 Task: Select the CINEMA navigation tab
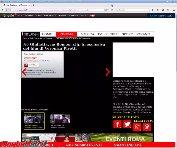(66, 34)
